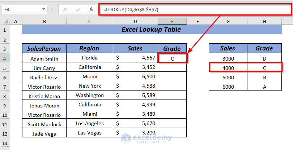Click the Region header cell
This screenshot has height=150, width=293.
(90, 48)
